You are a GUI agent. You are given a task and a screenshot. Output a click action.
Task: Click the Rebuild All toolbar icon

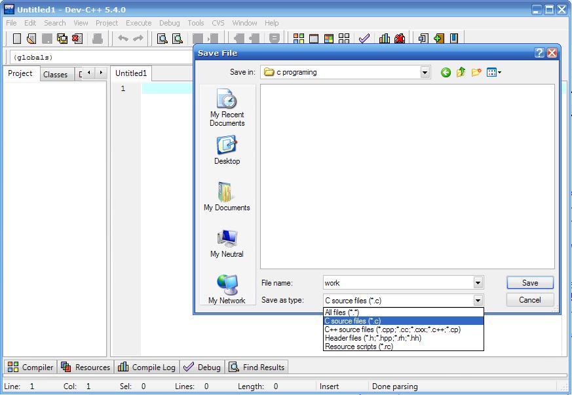[x=343, y=38]
